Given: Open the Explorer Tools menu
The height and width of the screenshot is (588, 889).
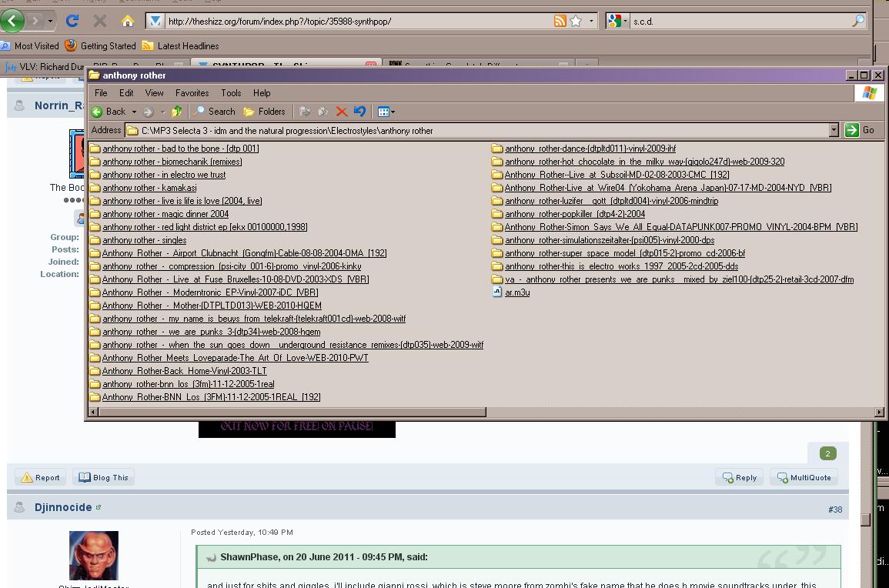Looking at the screenshot, I should tap(231, 93).
